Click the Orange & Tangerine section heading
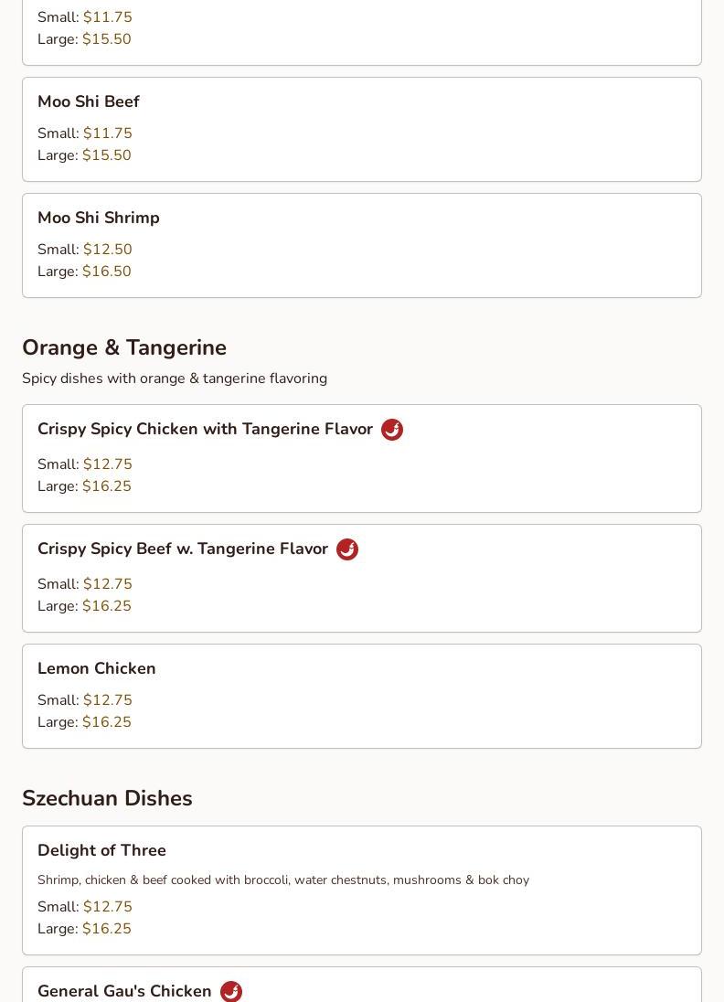This screenshot has width=724, height=1002. click(124, 347)
